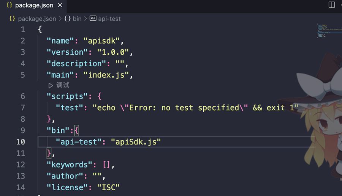Screen dimensions: 342x196
Task: Click the braces icon beside bin breadcrumb
Action: 67,19
